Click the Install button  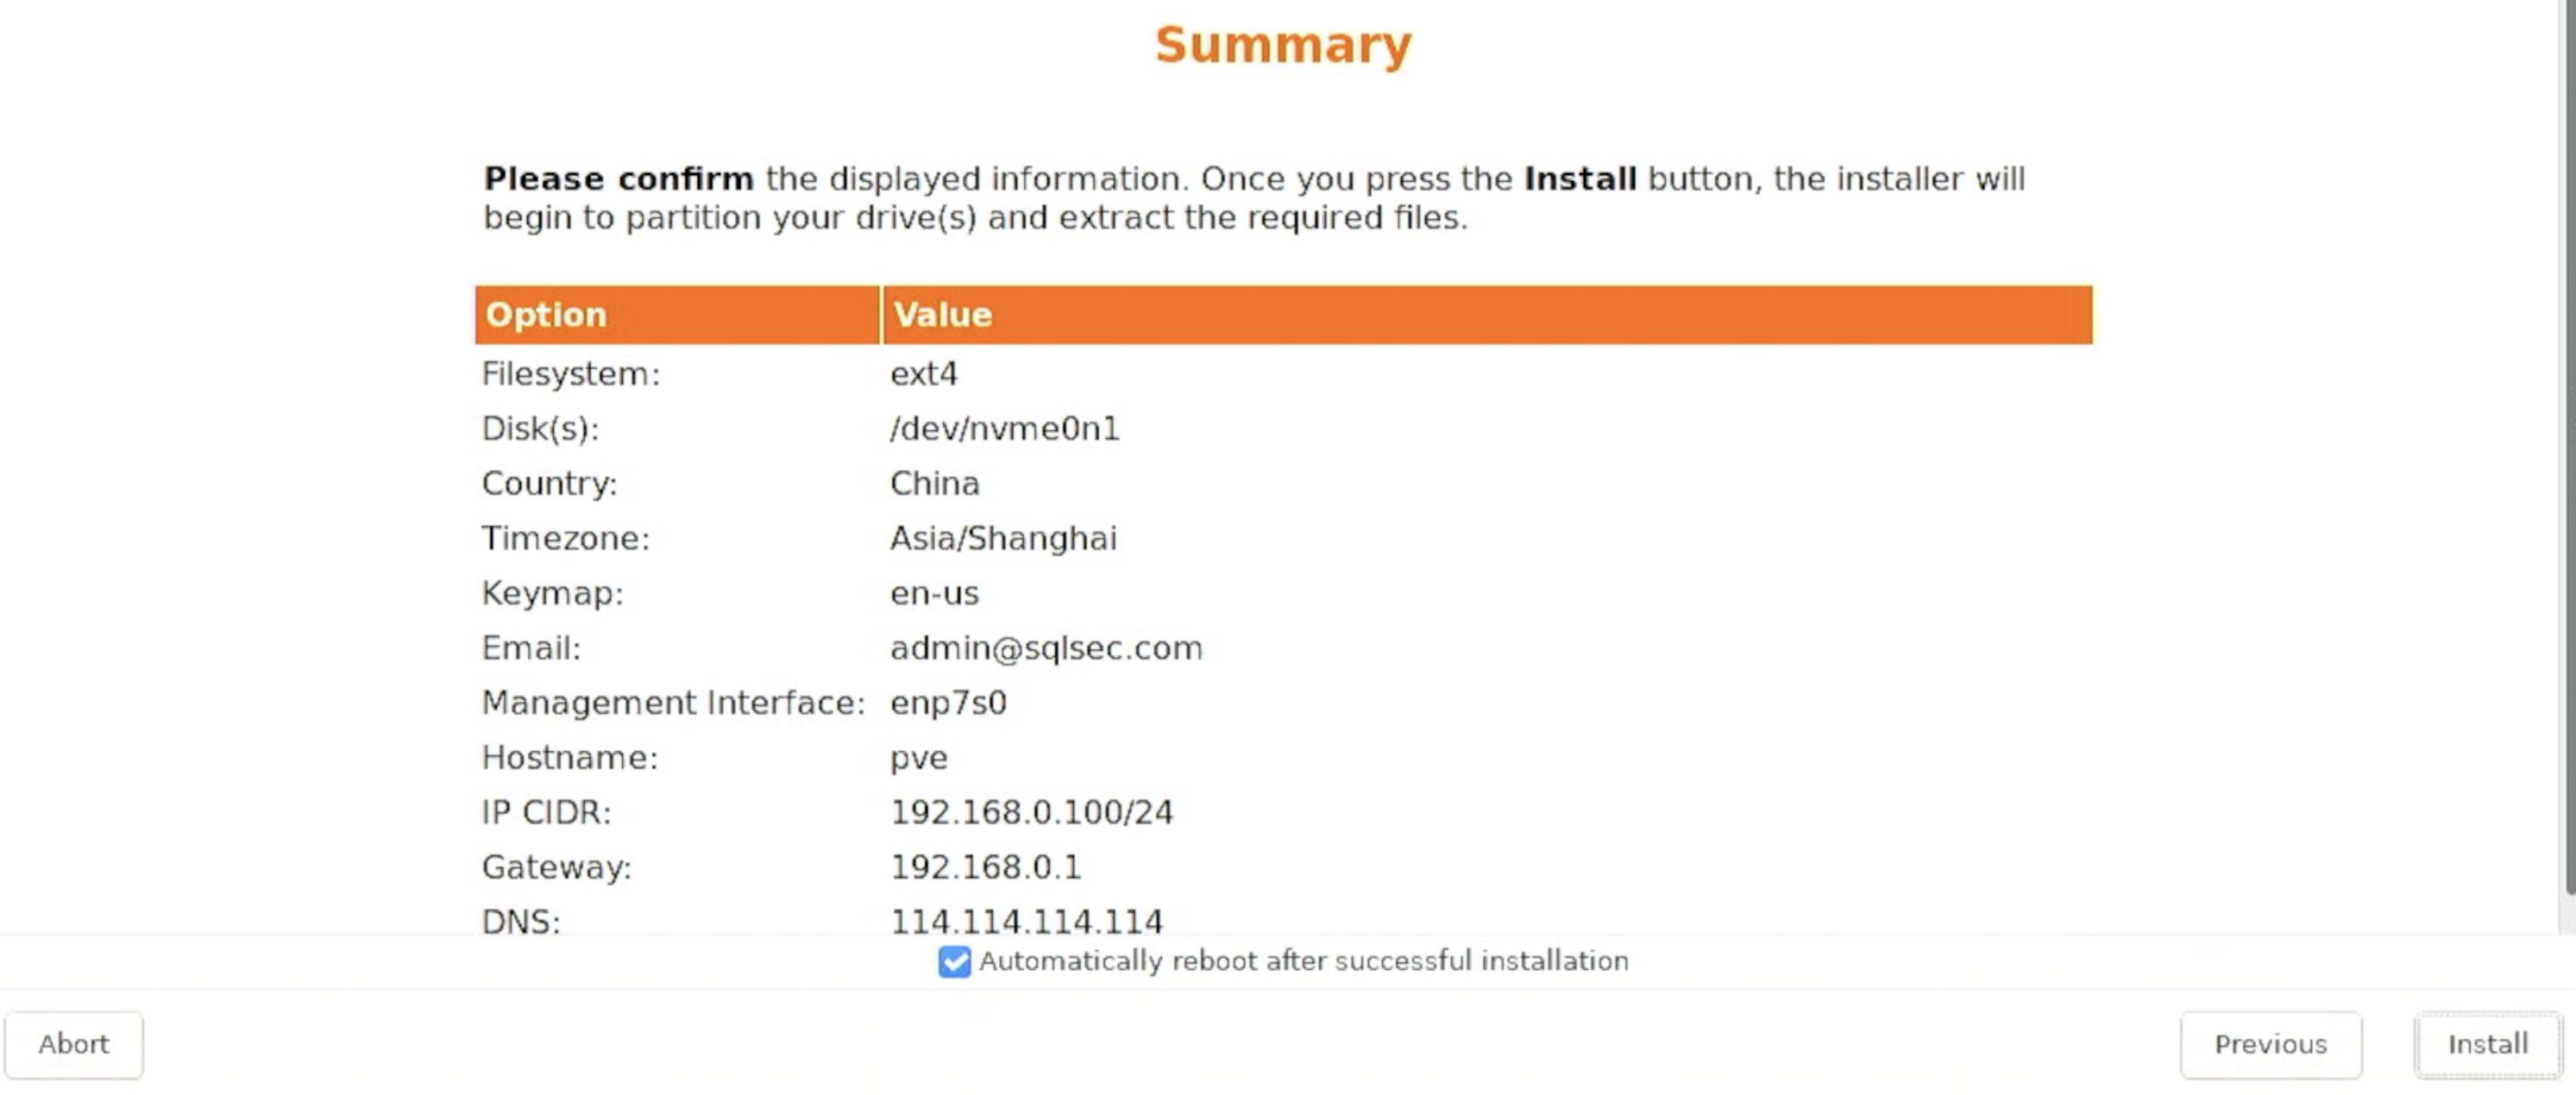coord(2487,1045)
